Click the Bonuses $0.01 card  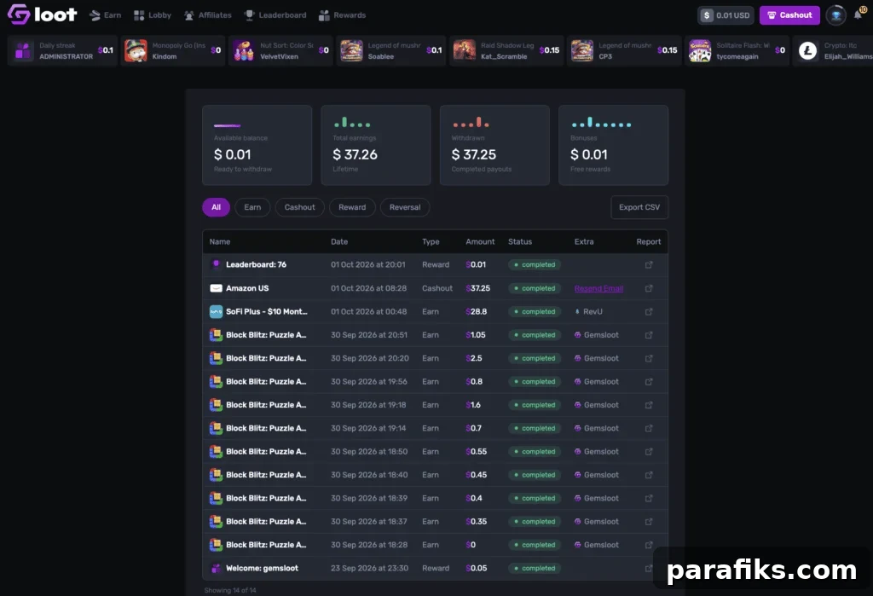click(x=614, y=146)
